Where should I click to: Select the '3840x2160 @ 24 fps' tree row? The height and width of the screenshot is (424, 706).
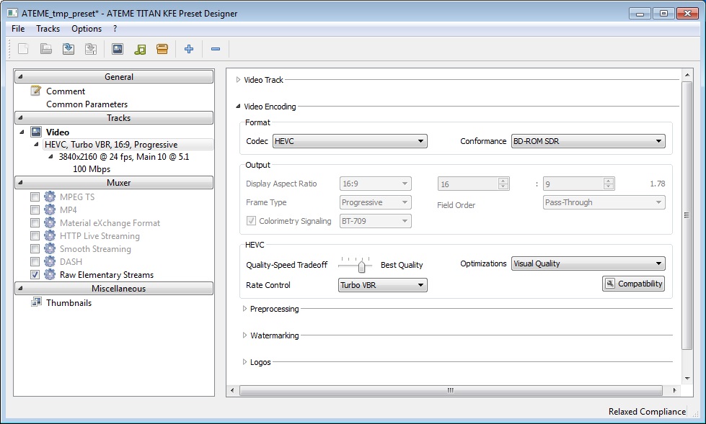tap(124, 156)
